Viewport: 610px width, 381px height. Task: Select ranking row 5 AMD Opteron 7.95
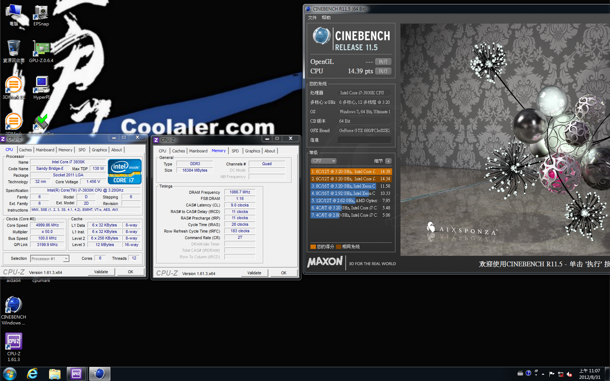[x=351, y=201]
